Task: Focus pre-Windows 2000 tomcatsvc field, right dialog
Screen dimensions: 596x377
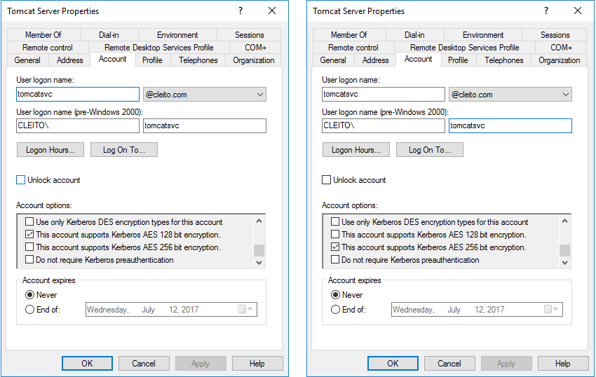Action: [510, 126]
